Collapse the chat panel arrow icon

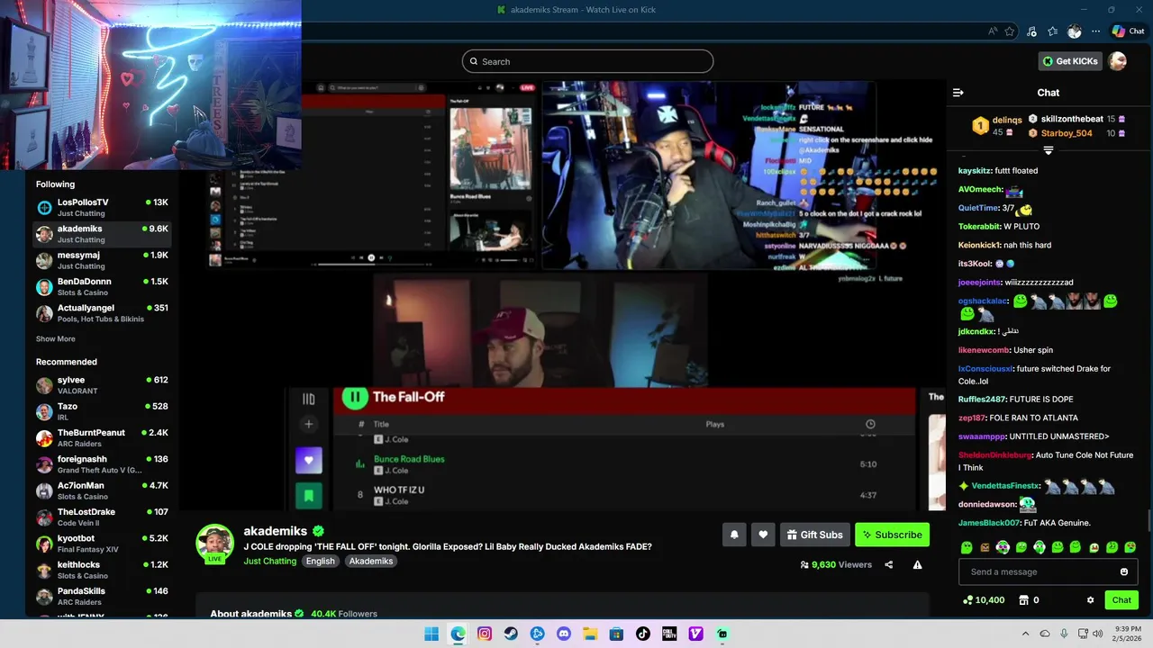(x=958, y=93)
